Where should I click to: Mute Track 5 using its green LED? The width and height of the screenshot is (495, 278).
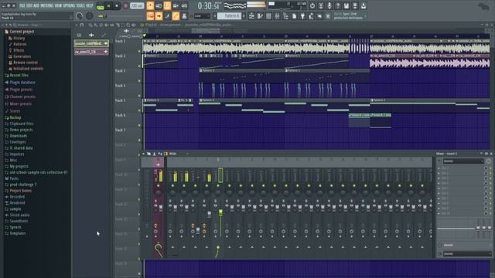point(139,110)
